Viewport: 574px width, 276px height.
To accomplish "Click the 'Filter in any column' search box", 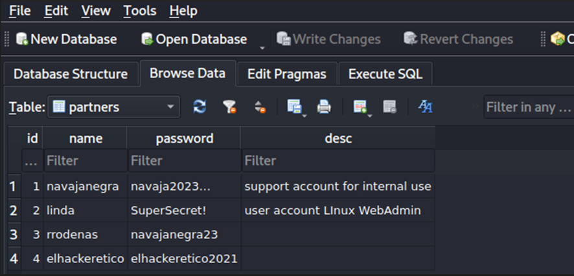I will point(528,107).
